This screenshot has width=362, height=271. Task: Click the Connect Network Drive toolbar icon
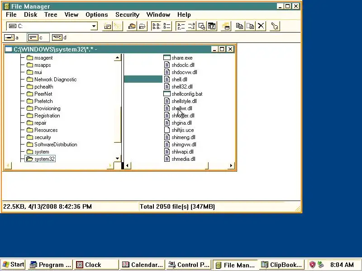pos(107,26)
